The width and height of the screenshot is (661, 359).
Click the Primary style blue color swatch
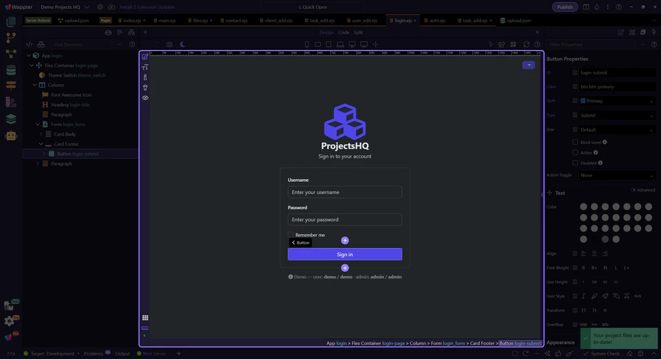pyautogui.click(x=583, y=101)
